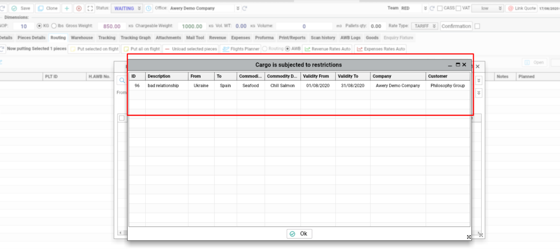Click the Link Quote button
This screenshot has height=249, width=560.
click(521, 8)
